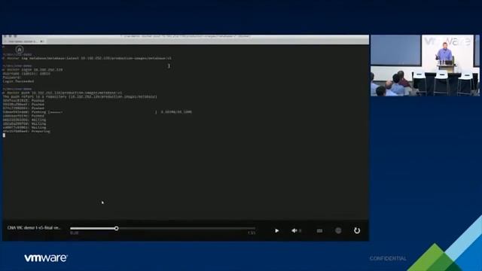The image size is (482, 271).
Task: Click the replay circular arrow icon
Action: tap(356, 230)
